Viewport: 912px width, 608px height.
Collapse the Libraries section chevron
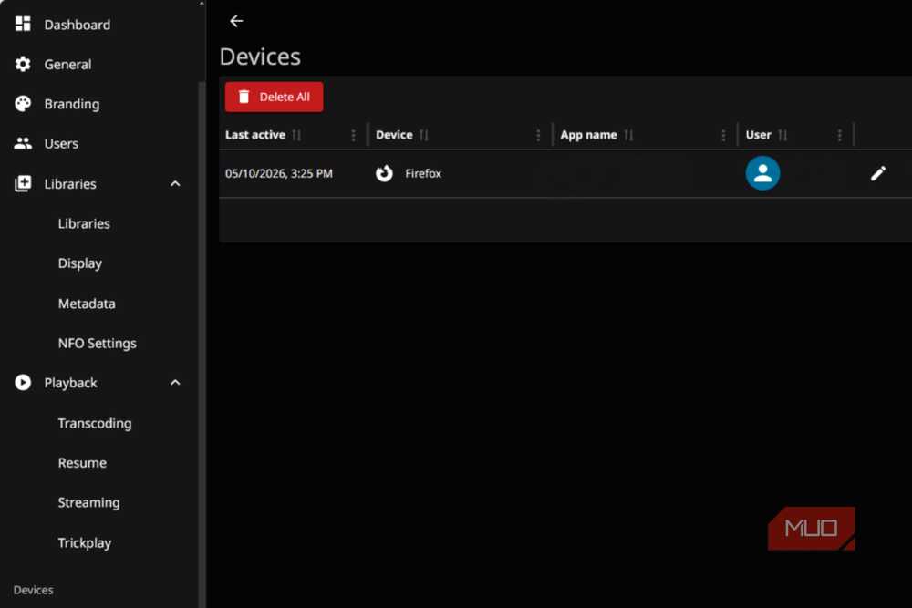tap(175, 184)
